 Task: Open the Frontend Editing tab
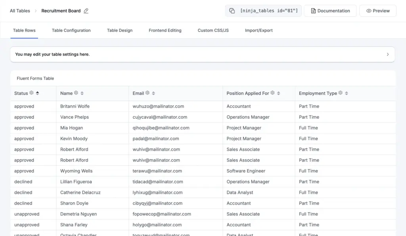coord(165,30)
